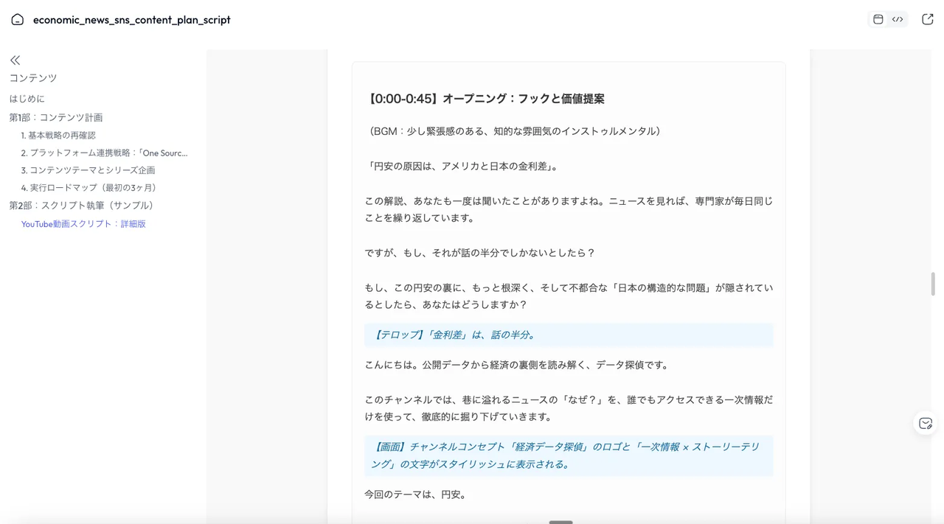
Task: Navigate to 3. コンテンツテーマとシリーズ企画
Action: point(88,170)
